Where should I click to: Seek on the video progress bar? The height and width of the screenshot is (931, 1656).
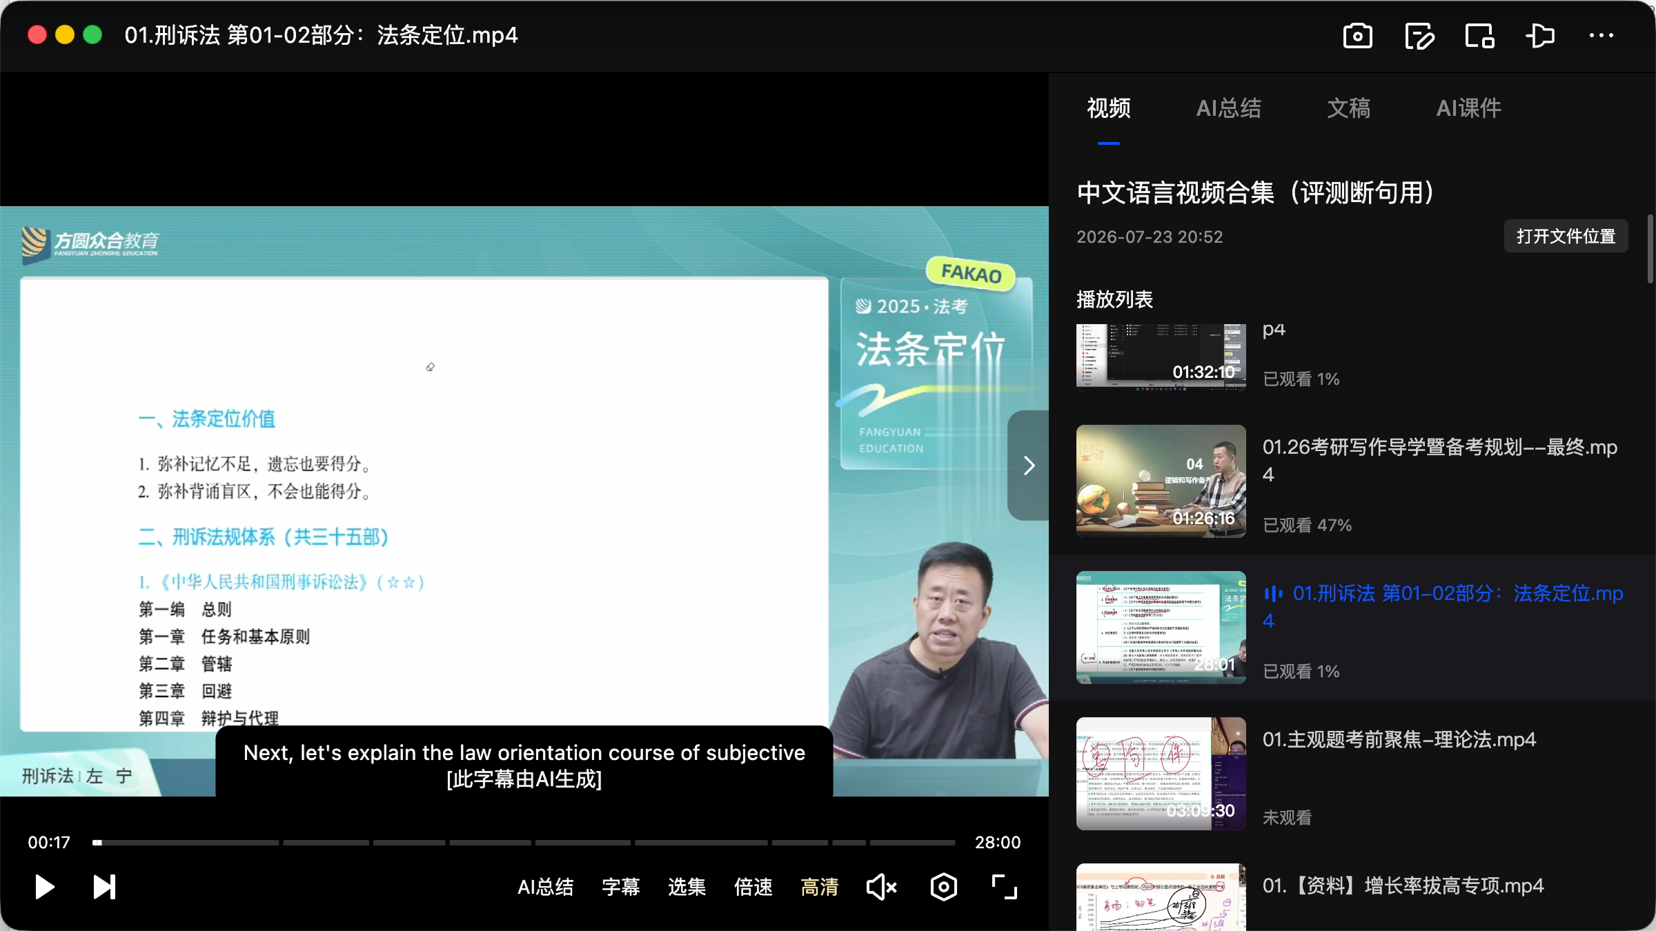pos(524,843)
